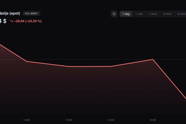Viewport: 186px width, 124px height.
Task: Click the line point above the second 14:00
Action: pyautogui.click(x=69, y=66)
